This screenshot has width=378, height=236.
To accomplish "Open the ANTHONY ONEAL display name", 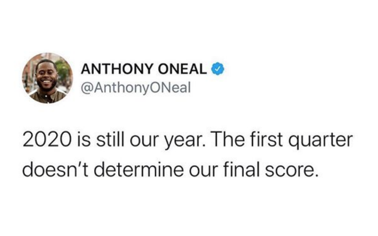I will (144, 69).
